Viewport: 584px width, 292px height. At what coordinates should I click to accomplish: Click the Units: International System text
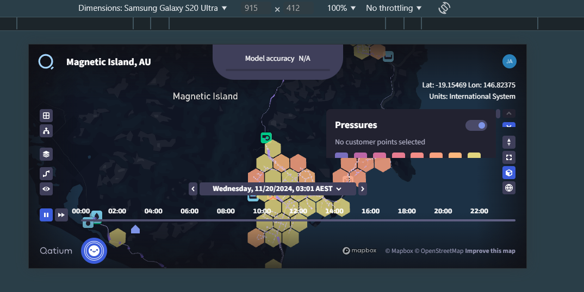coord(473,97)
